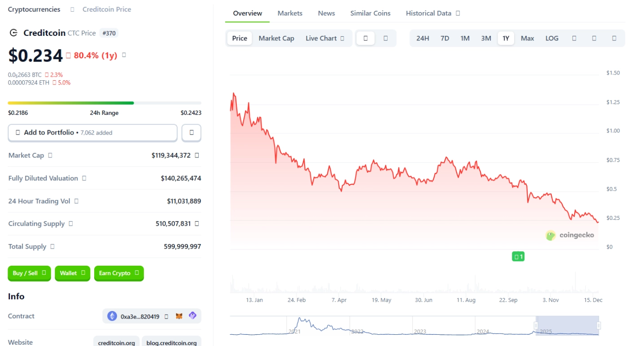The height and width of the screenshot is (346, 633).
Task: Open the Similar Coins tab
Action: (x=370, y=13)
